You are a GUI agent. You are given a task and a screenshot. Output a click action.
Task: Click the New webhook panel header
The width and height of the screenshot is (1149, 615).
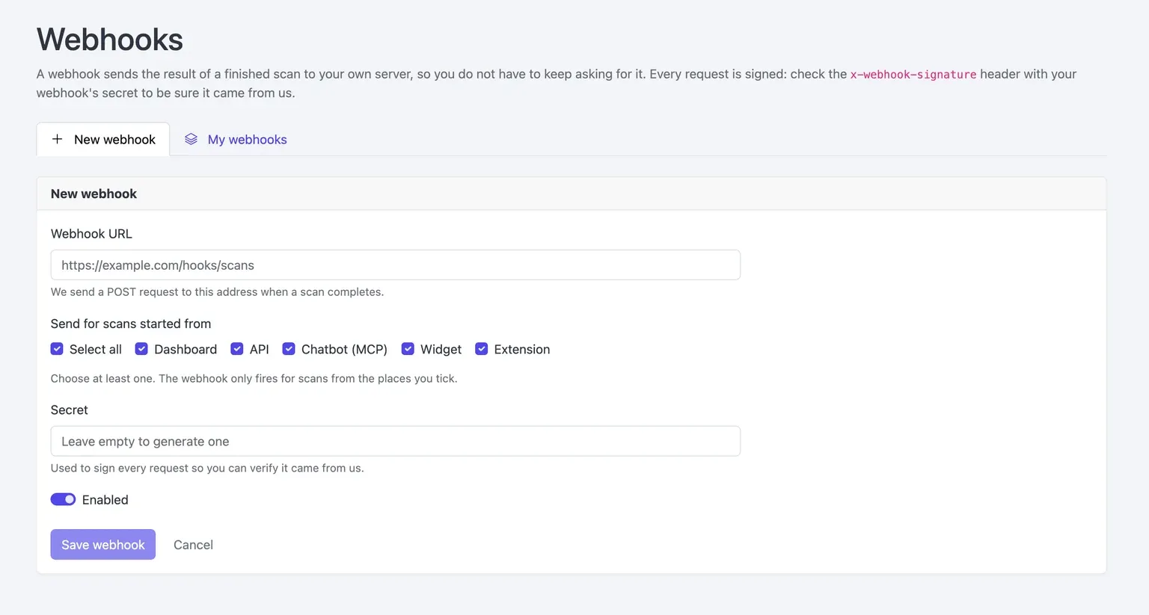572,194
